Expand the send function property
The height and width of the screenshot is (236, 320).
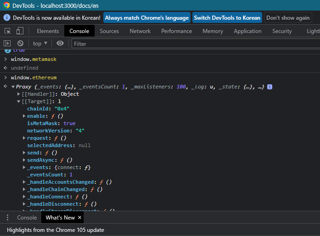click(24, 153)
